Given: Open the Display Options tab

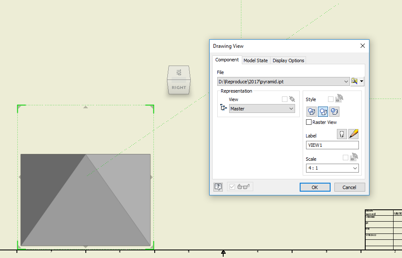Looking at the screenshot, I should [288, 60].
